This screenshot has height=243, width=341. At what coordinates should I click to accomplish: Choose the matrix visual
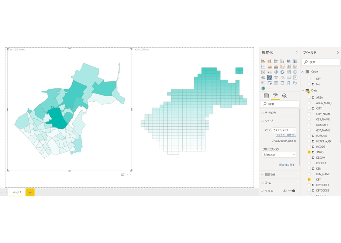pos(282,83)
